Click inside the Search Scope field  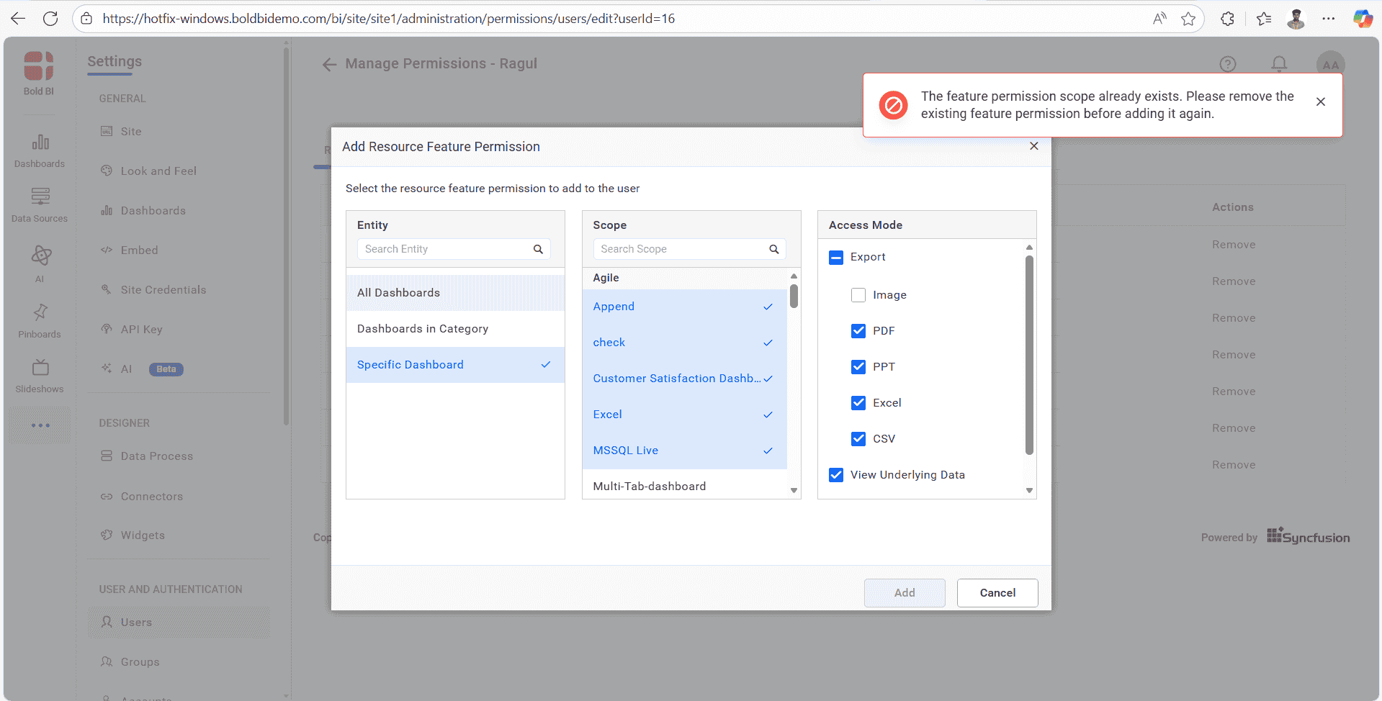click(x=681, y=248)
